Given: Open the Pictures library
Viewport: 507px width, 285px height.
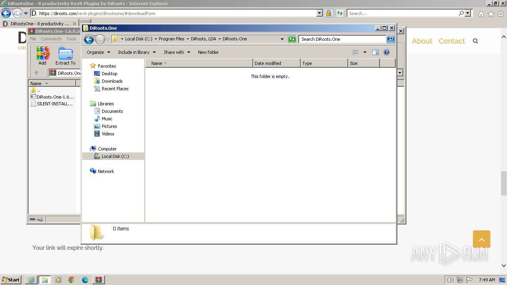Looking at the screenshot, I should click(109, 126).
